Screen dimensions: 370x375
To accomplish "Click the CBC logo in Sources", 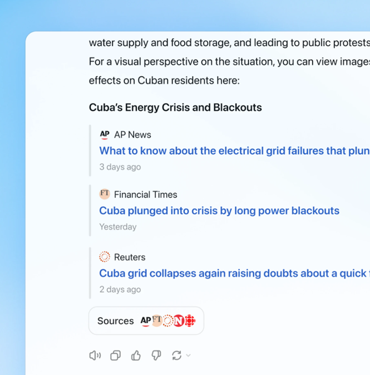I will pyautogui.click(x=190, y=320).
